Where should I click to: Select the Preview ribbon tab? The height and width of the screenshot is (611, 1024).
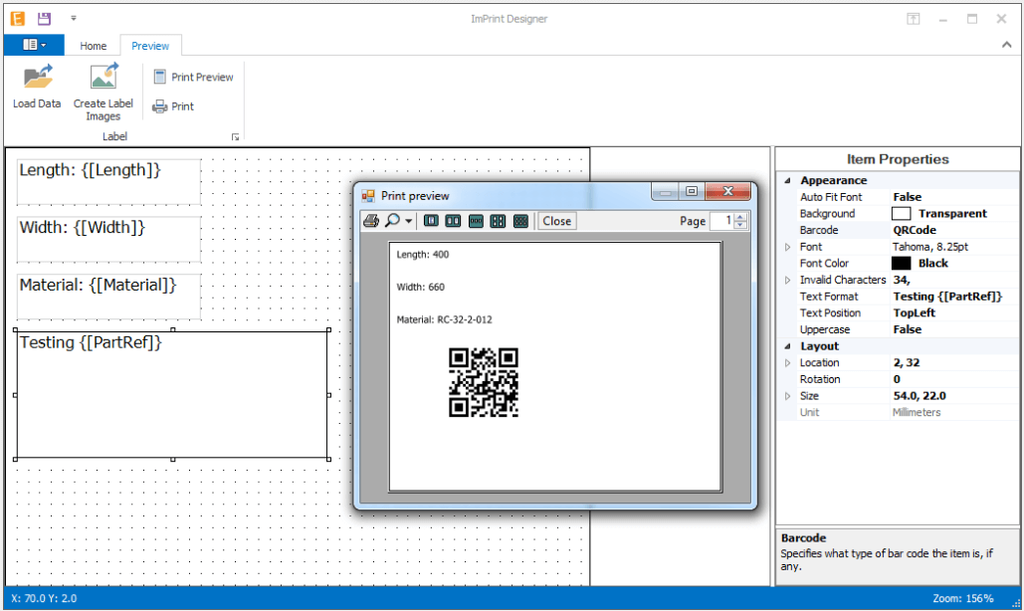(150, 46)
